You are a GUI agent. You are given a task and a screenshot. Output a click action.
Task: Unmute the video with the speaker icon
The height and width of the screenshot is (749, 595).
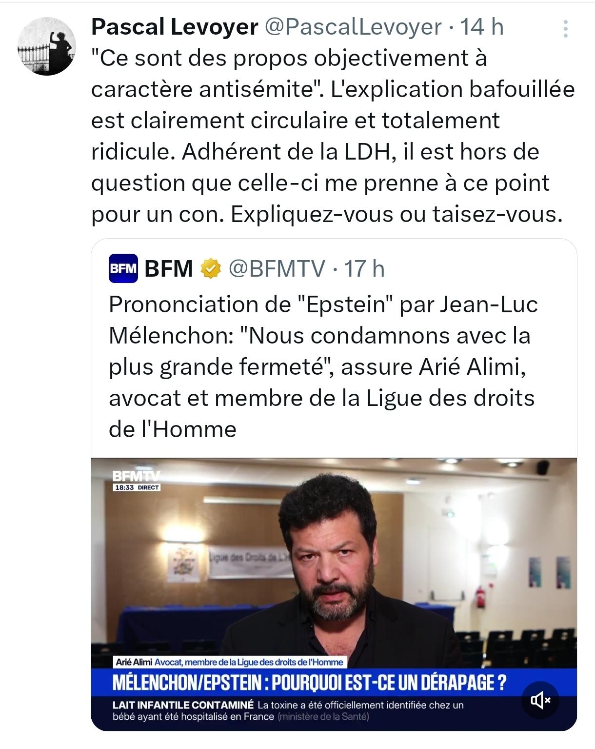[x=540, y=701]
